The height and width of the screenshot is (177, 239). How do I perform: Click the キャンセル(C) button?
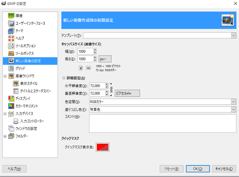224,169
